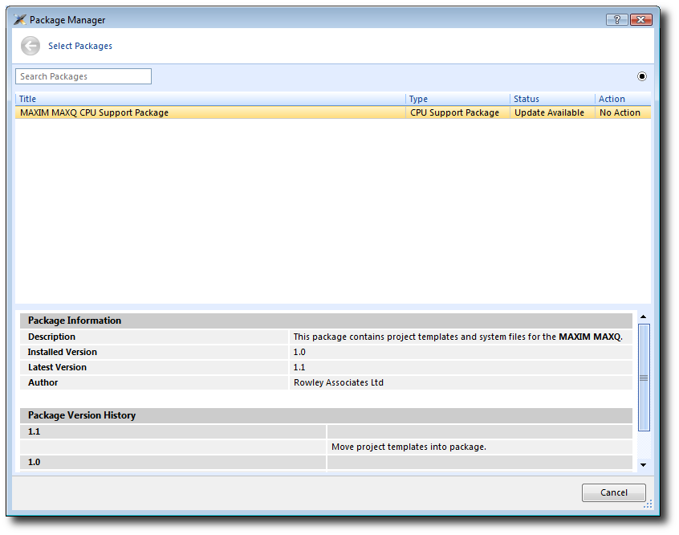Open the package filter options circle icon
This screenshot has width=679, height=535.
coord(642,76)
